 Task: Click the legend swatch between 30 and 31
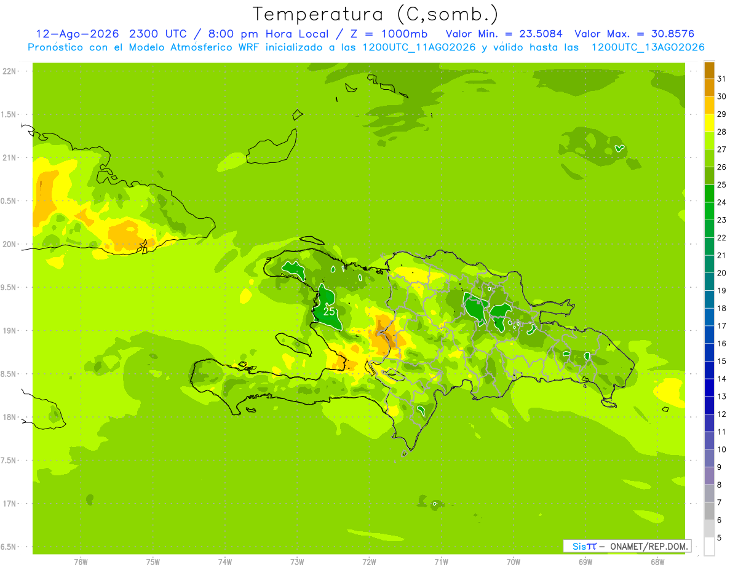[x=709, y=87]
